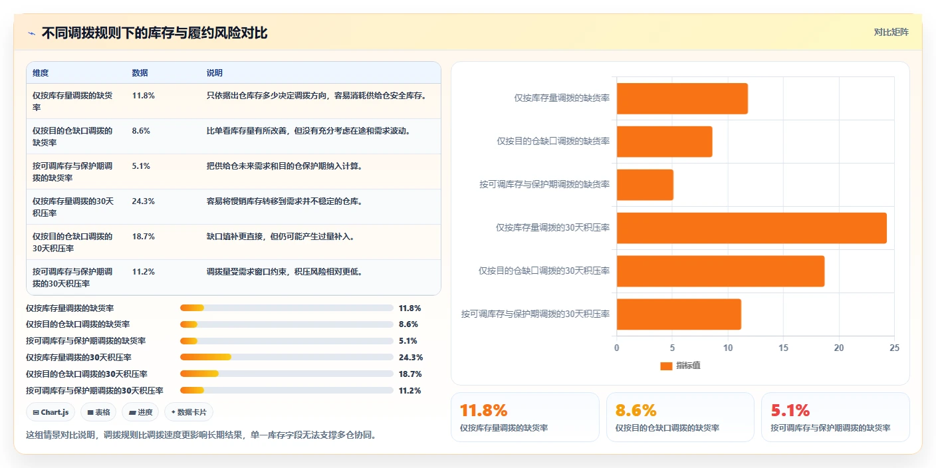Click the 5.1% data card

click(x=836, y=417)
